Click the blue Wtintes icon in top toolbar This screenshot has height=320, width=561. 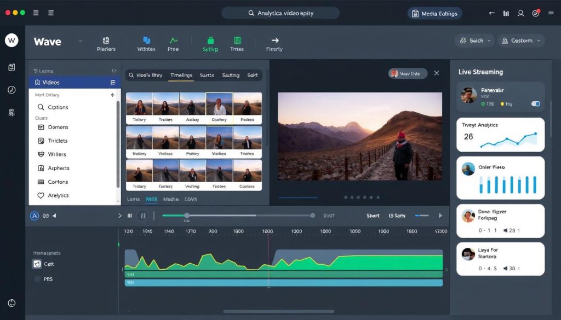pyautogui.click(x=146, y=40)
